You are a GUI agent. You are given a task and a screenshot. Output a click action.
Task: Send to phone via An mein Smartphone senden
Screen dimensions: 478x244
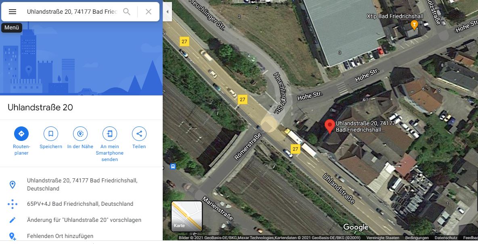(110, 134)
